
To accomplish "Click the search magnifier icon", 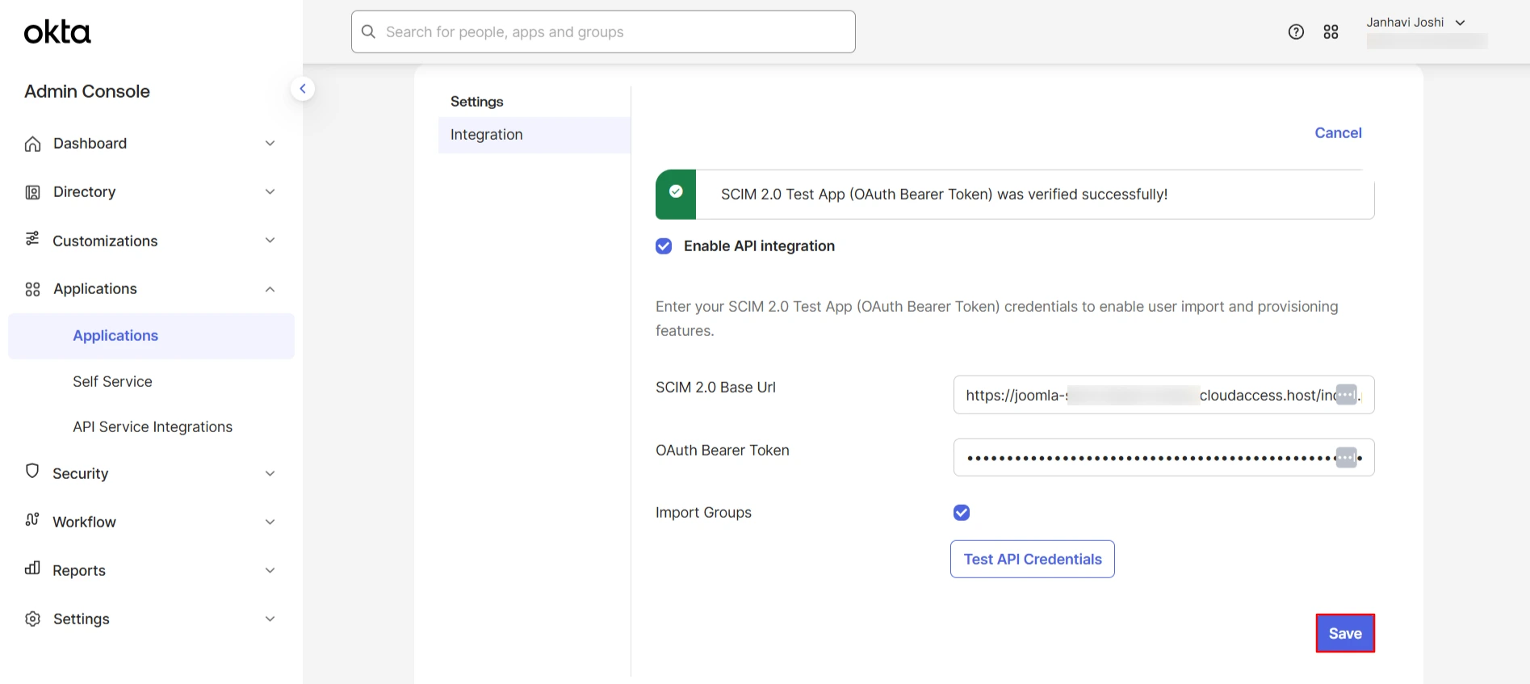I will (x=369, y=31).
